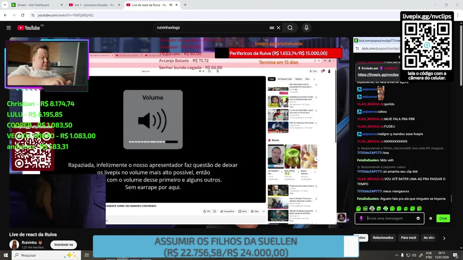Select the Ao vivo filter chip

(429, 238)
